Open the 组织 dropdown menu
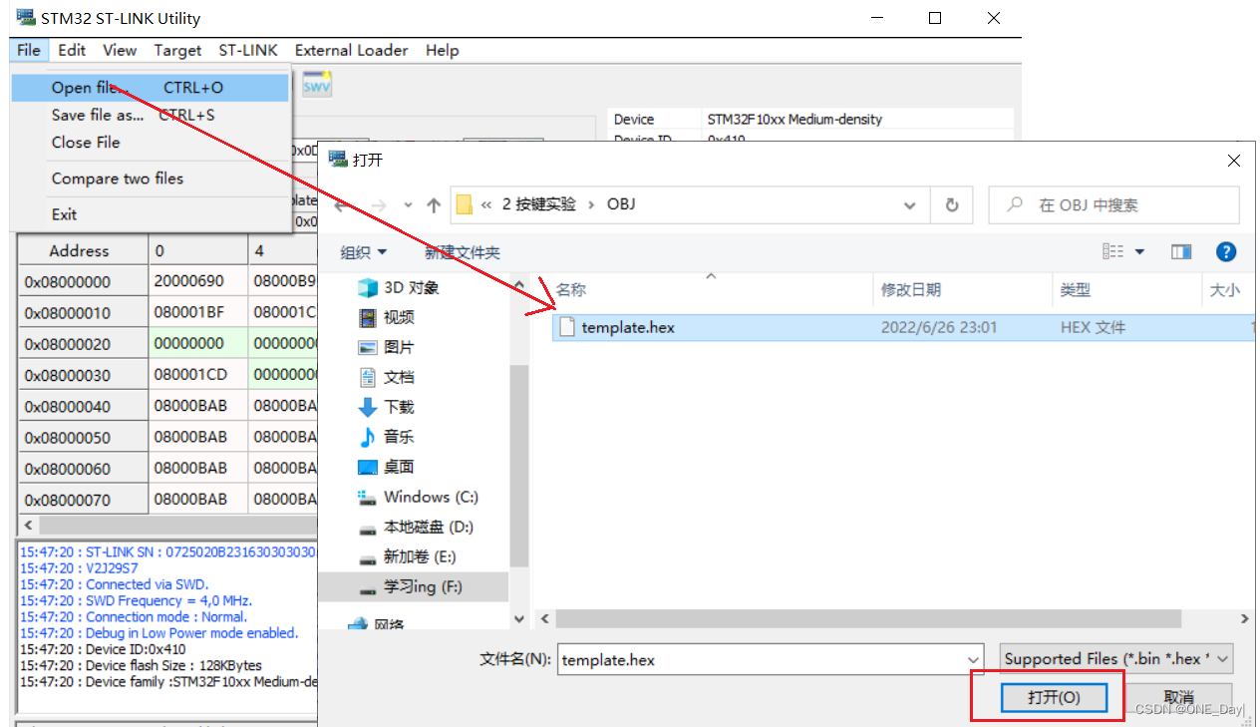Screen dimensions: 1260x727 tap(364, 252)
